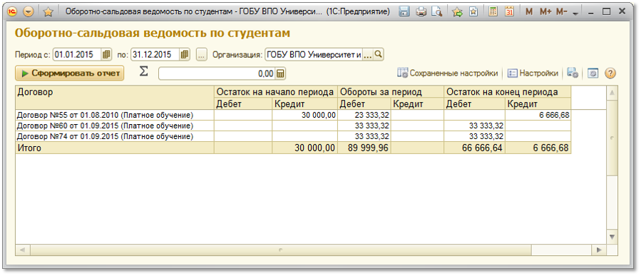641x276 pixels.
Task: Click the Сформировать отчет button
Action: coord(69,73)
